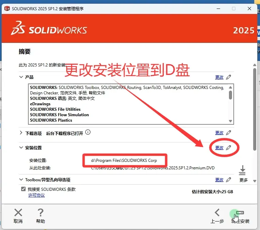Image resolution: width=260 pixels, height=230 pixels.
Task: Click the 3DS SOLIDWORKS logo in banner
Action: click(x=49, y=28)
